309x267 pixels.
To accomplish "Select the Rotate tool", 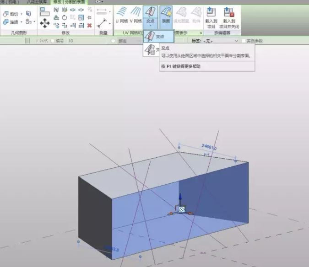I will 65,18.
